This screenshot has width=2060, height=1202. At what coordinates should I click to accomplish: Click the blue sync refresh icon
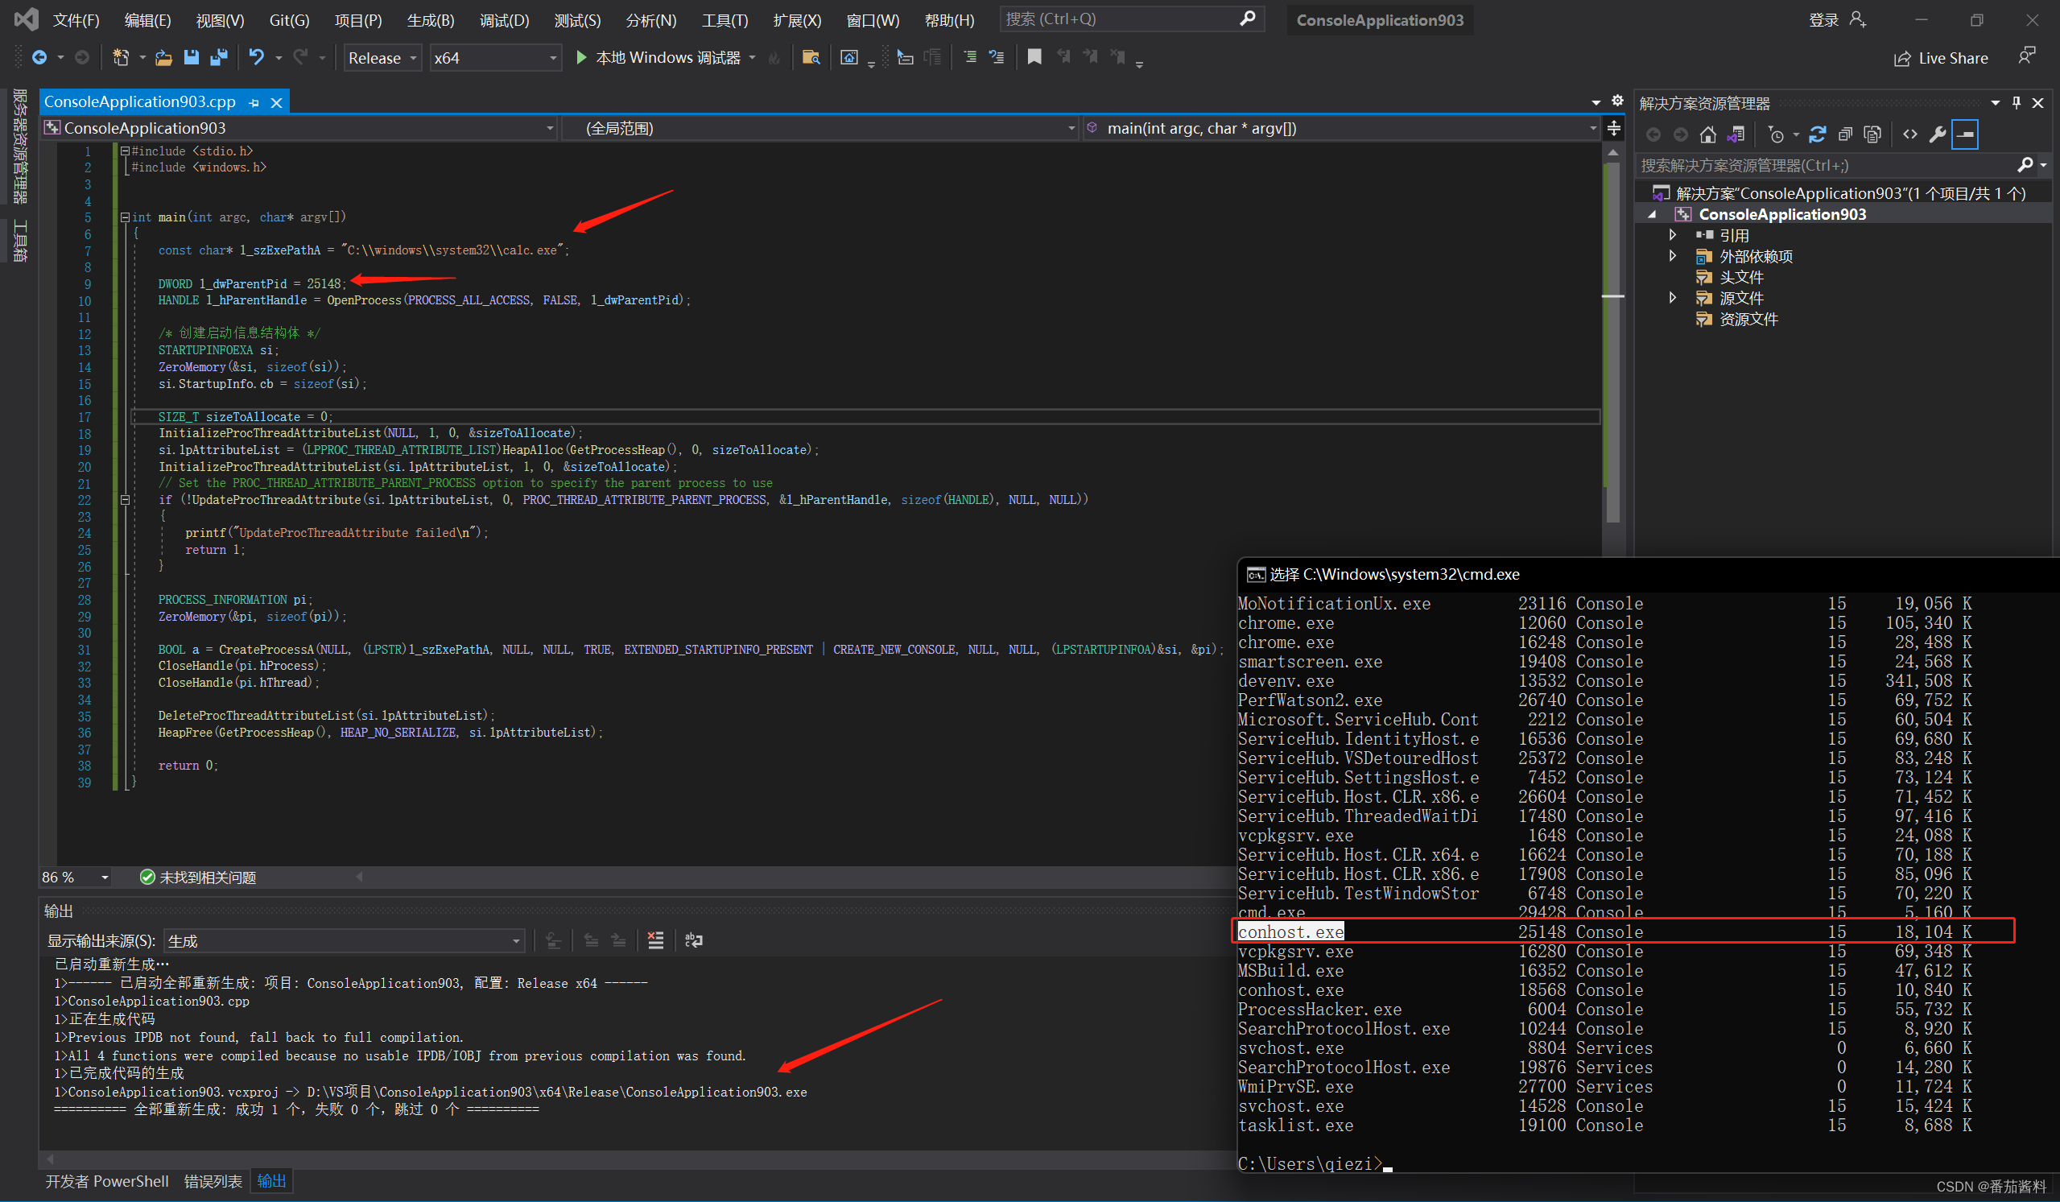pos(1817,135)
